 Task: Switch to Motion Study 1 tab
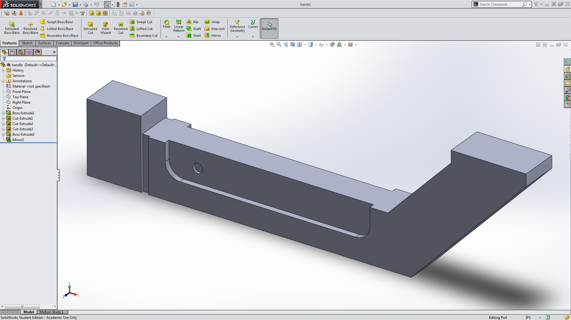(51, 312)
